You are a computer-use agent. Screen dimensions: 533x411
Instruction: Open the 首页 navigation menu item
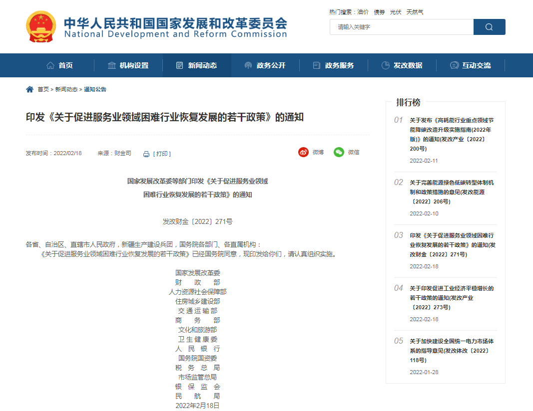(65, 65)
